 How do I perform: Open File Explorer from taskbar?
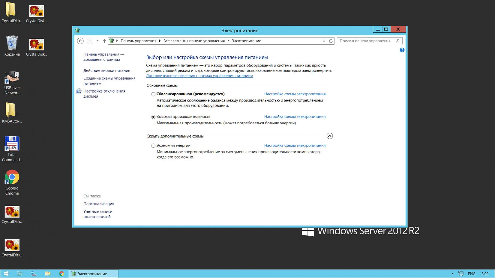pyautogui.click(x=48, y=274)
